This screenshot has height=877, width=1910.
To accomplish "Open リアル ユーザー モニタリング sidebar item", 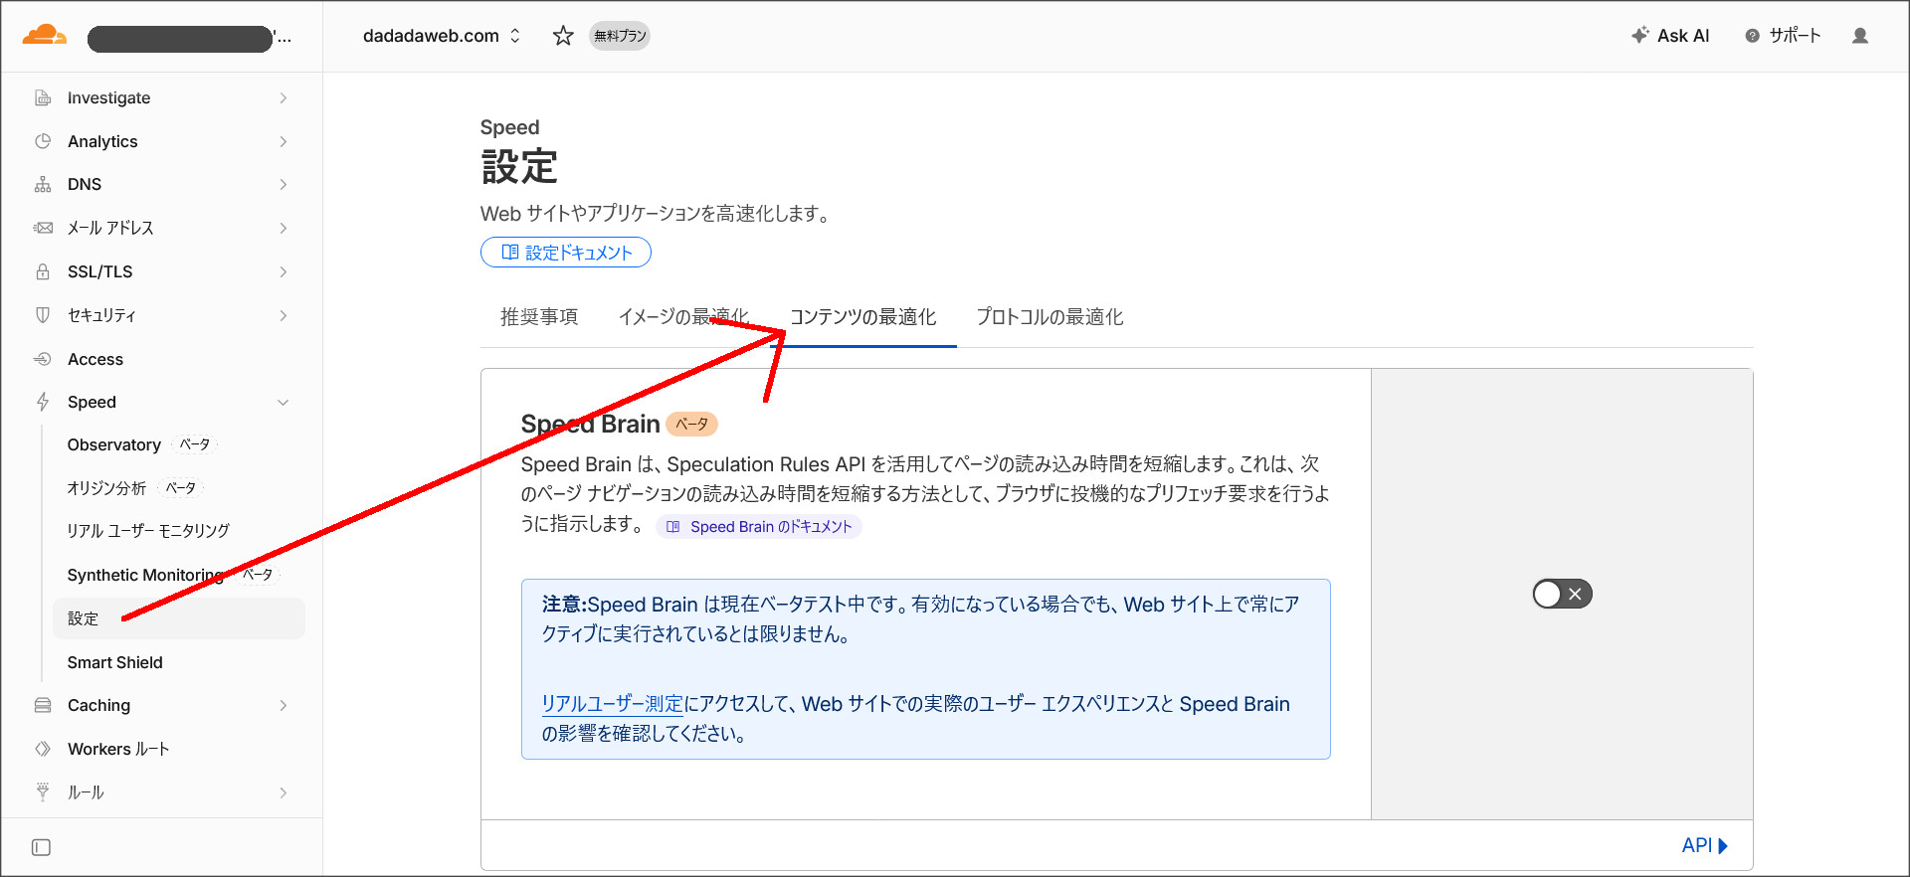I will point(148,531).
